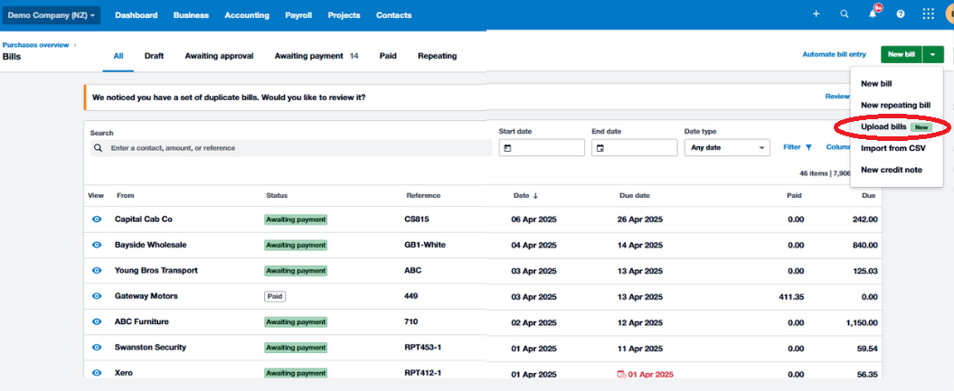Expand the Demo Company (NZ) organization dropdown
This screenshot has width=954, height=391.
click(x=52, y=15)
